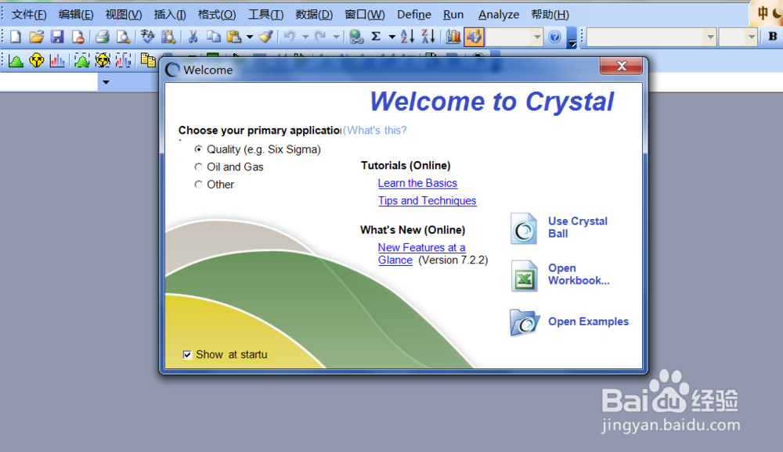Viewport: 783px width, 452px height.
Task: Open the Zoom percentage dropdown
Action: (x=537, y=37)
